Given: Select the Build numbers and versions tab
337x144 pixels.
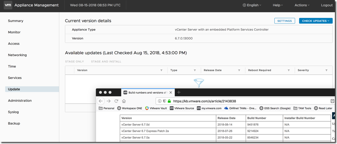Looking at the screenshot, I should pos(148,93).
